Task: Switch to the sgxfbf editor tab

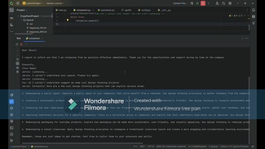Action: (x=126, y=10)
